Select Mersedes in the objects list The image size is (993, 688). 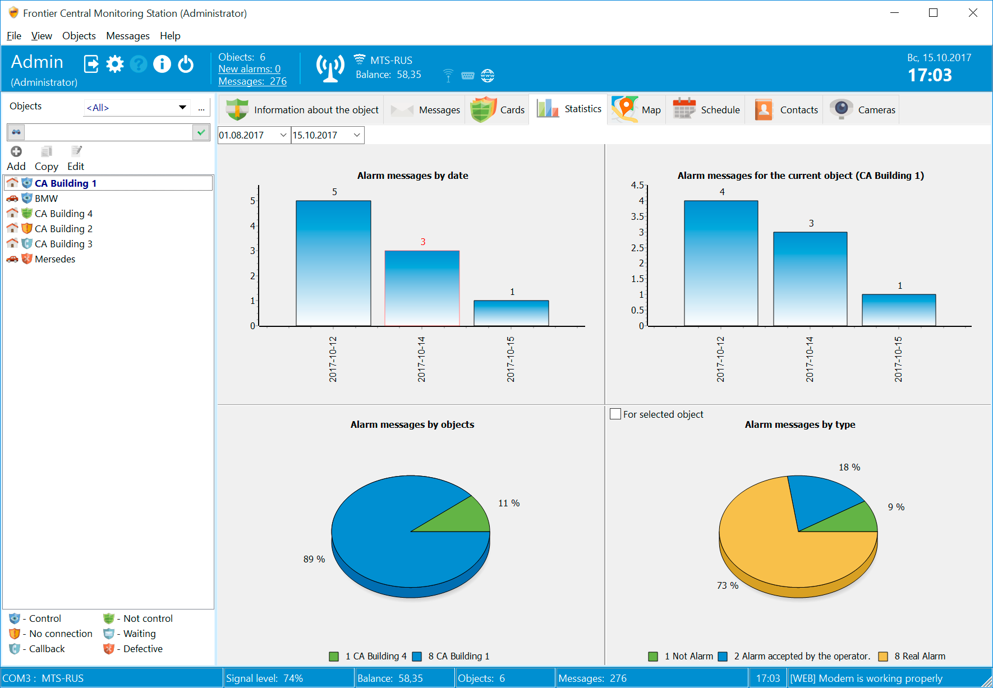point(55,259)
